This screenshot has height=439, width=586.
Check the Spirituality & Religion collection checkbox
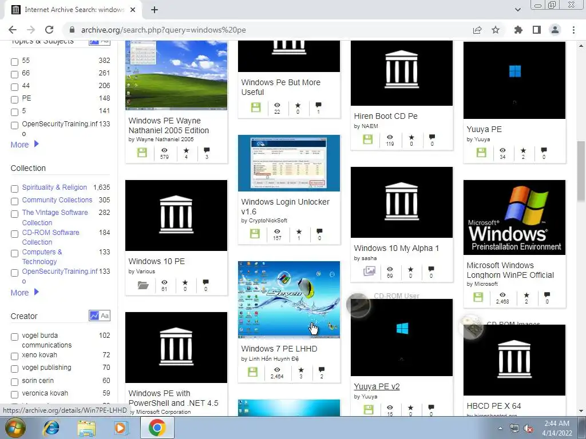click(x=14, y=189)
